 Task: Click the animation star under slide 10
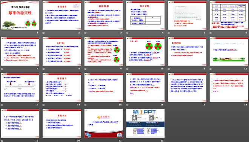click(127, 69)
